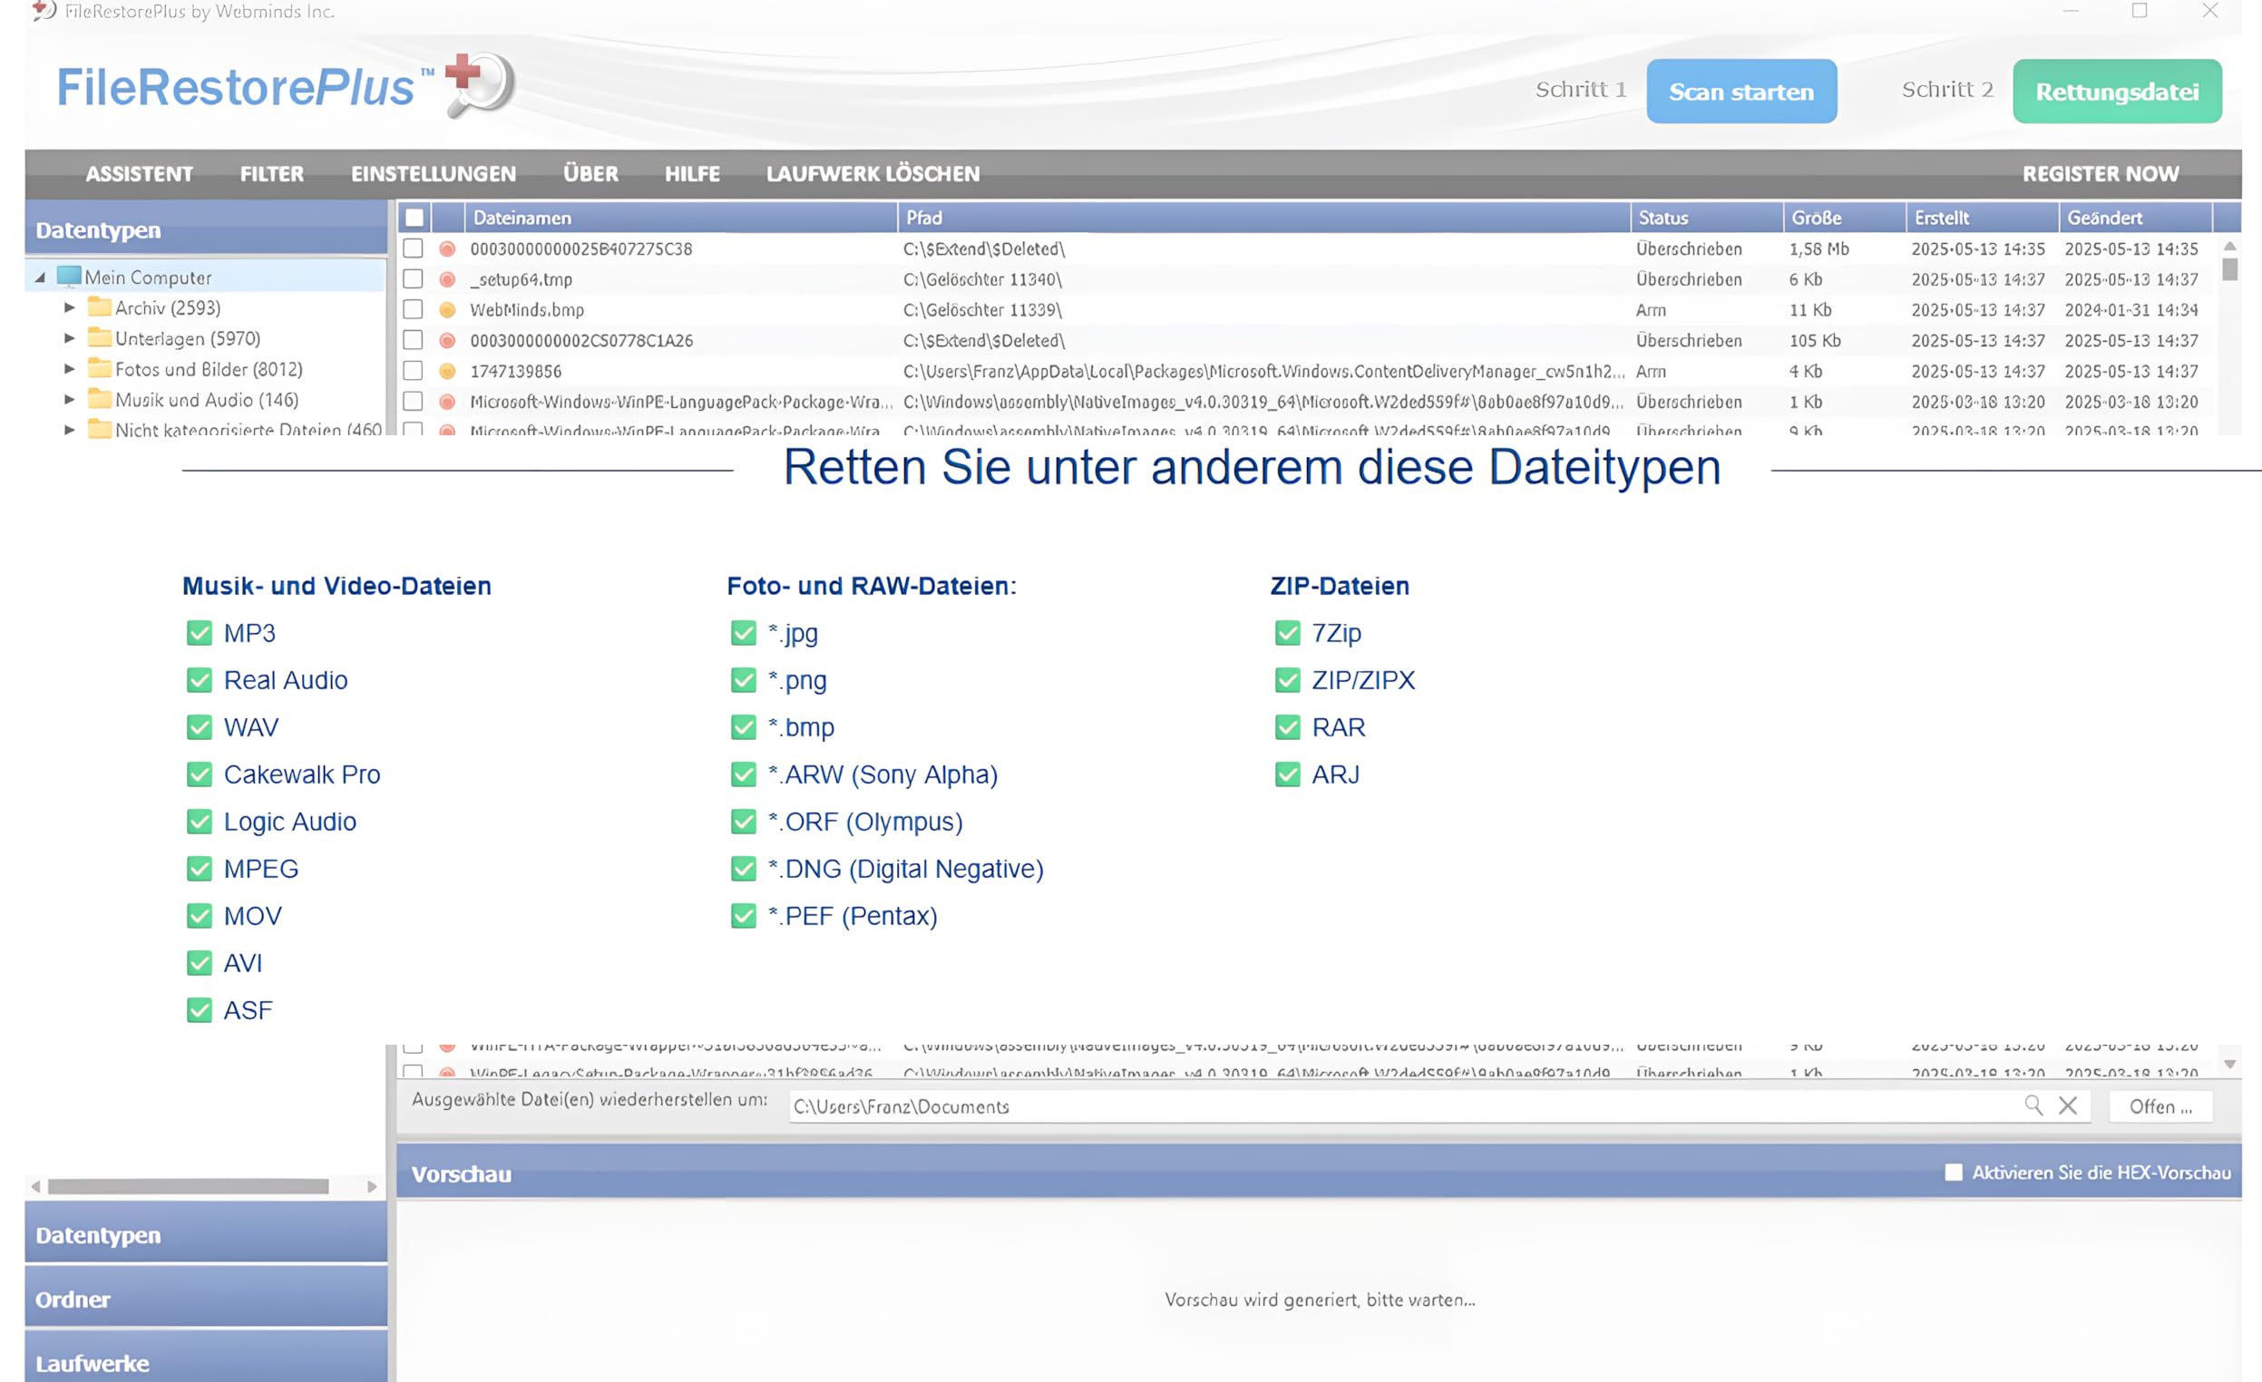
Task: Expand the Unterlagen (5970) node
Action: pos(69,337)
